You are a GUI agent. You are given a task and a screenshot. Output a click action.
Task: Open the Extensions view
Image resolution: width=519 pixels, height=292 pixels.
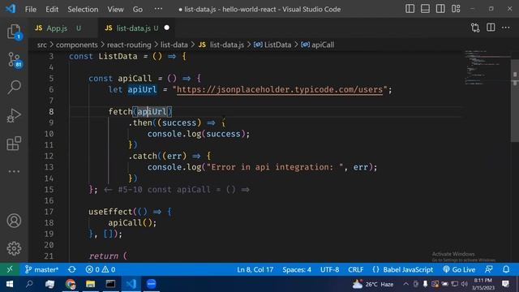pyautogui.click(x=14, y=144)
